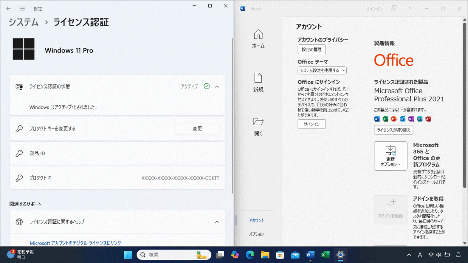Viewport: 468px width, 263px height.
Task: Click the 変更 product key button
Action: tap(197, 129)
